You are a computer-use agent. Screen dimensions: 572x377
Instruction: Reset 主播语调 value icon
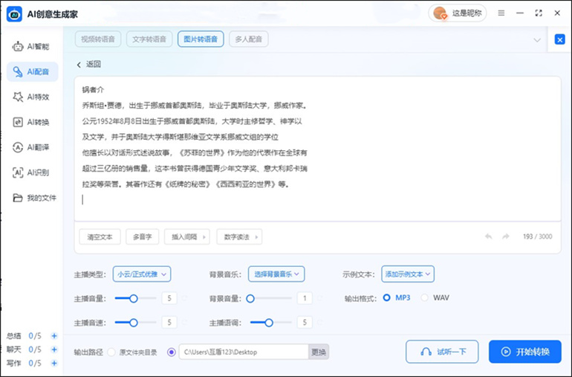coord(320,323)
